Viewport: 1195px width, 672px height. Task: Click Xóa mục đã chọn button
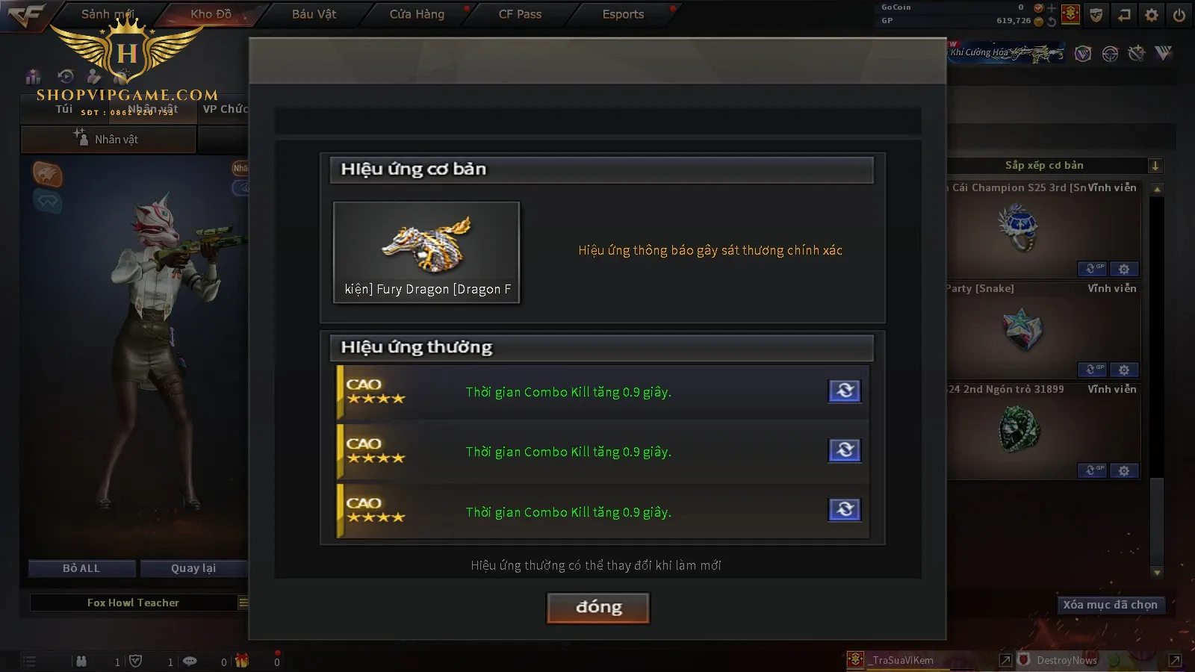point(1110,605)
